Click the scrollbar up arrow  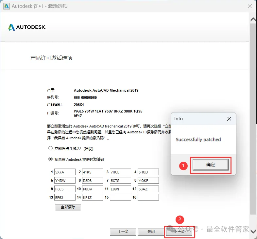tap(253, 20)
